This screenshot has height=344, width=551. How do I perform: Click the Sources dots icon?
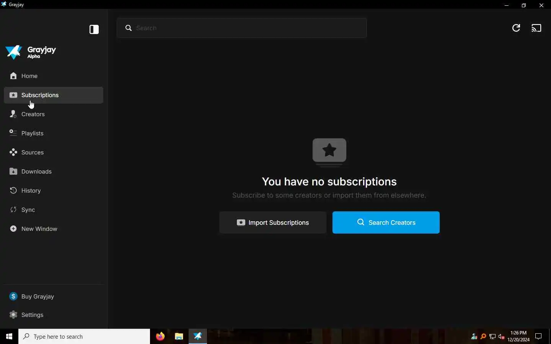point(13,152)
